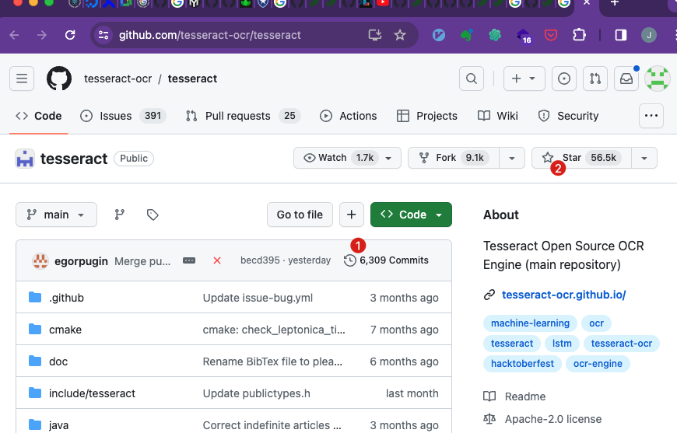Open the issues icon in header

click(x=564, y=79)
